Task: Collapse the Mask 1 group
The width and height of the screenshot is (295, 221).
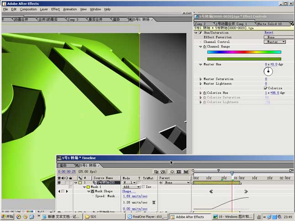Action: [84, 187]
